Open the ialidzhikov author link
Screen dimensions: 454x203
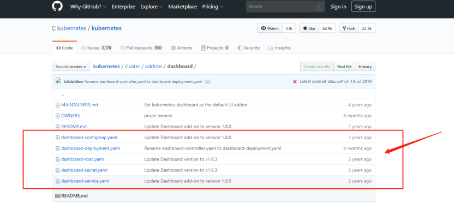click(x=74, y=82)
